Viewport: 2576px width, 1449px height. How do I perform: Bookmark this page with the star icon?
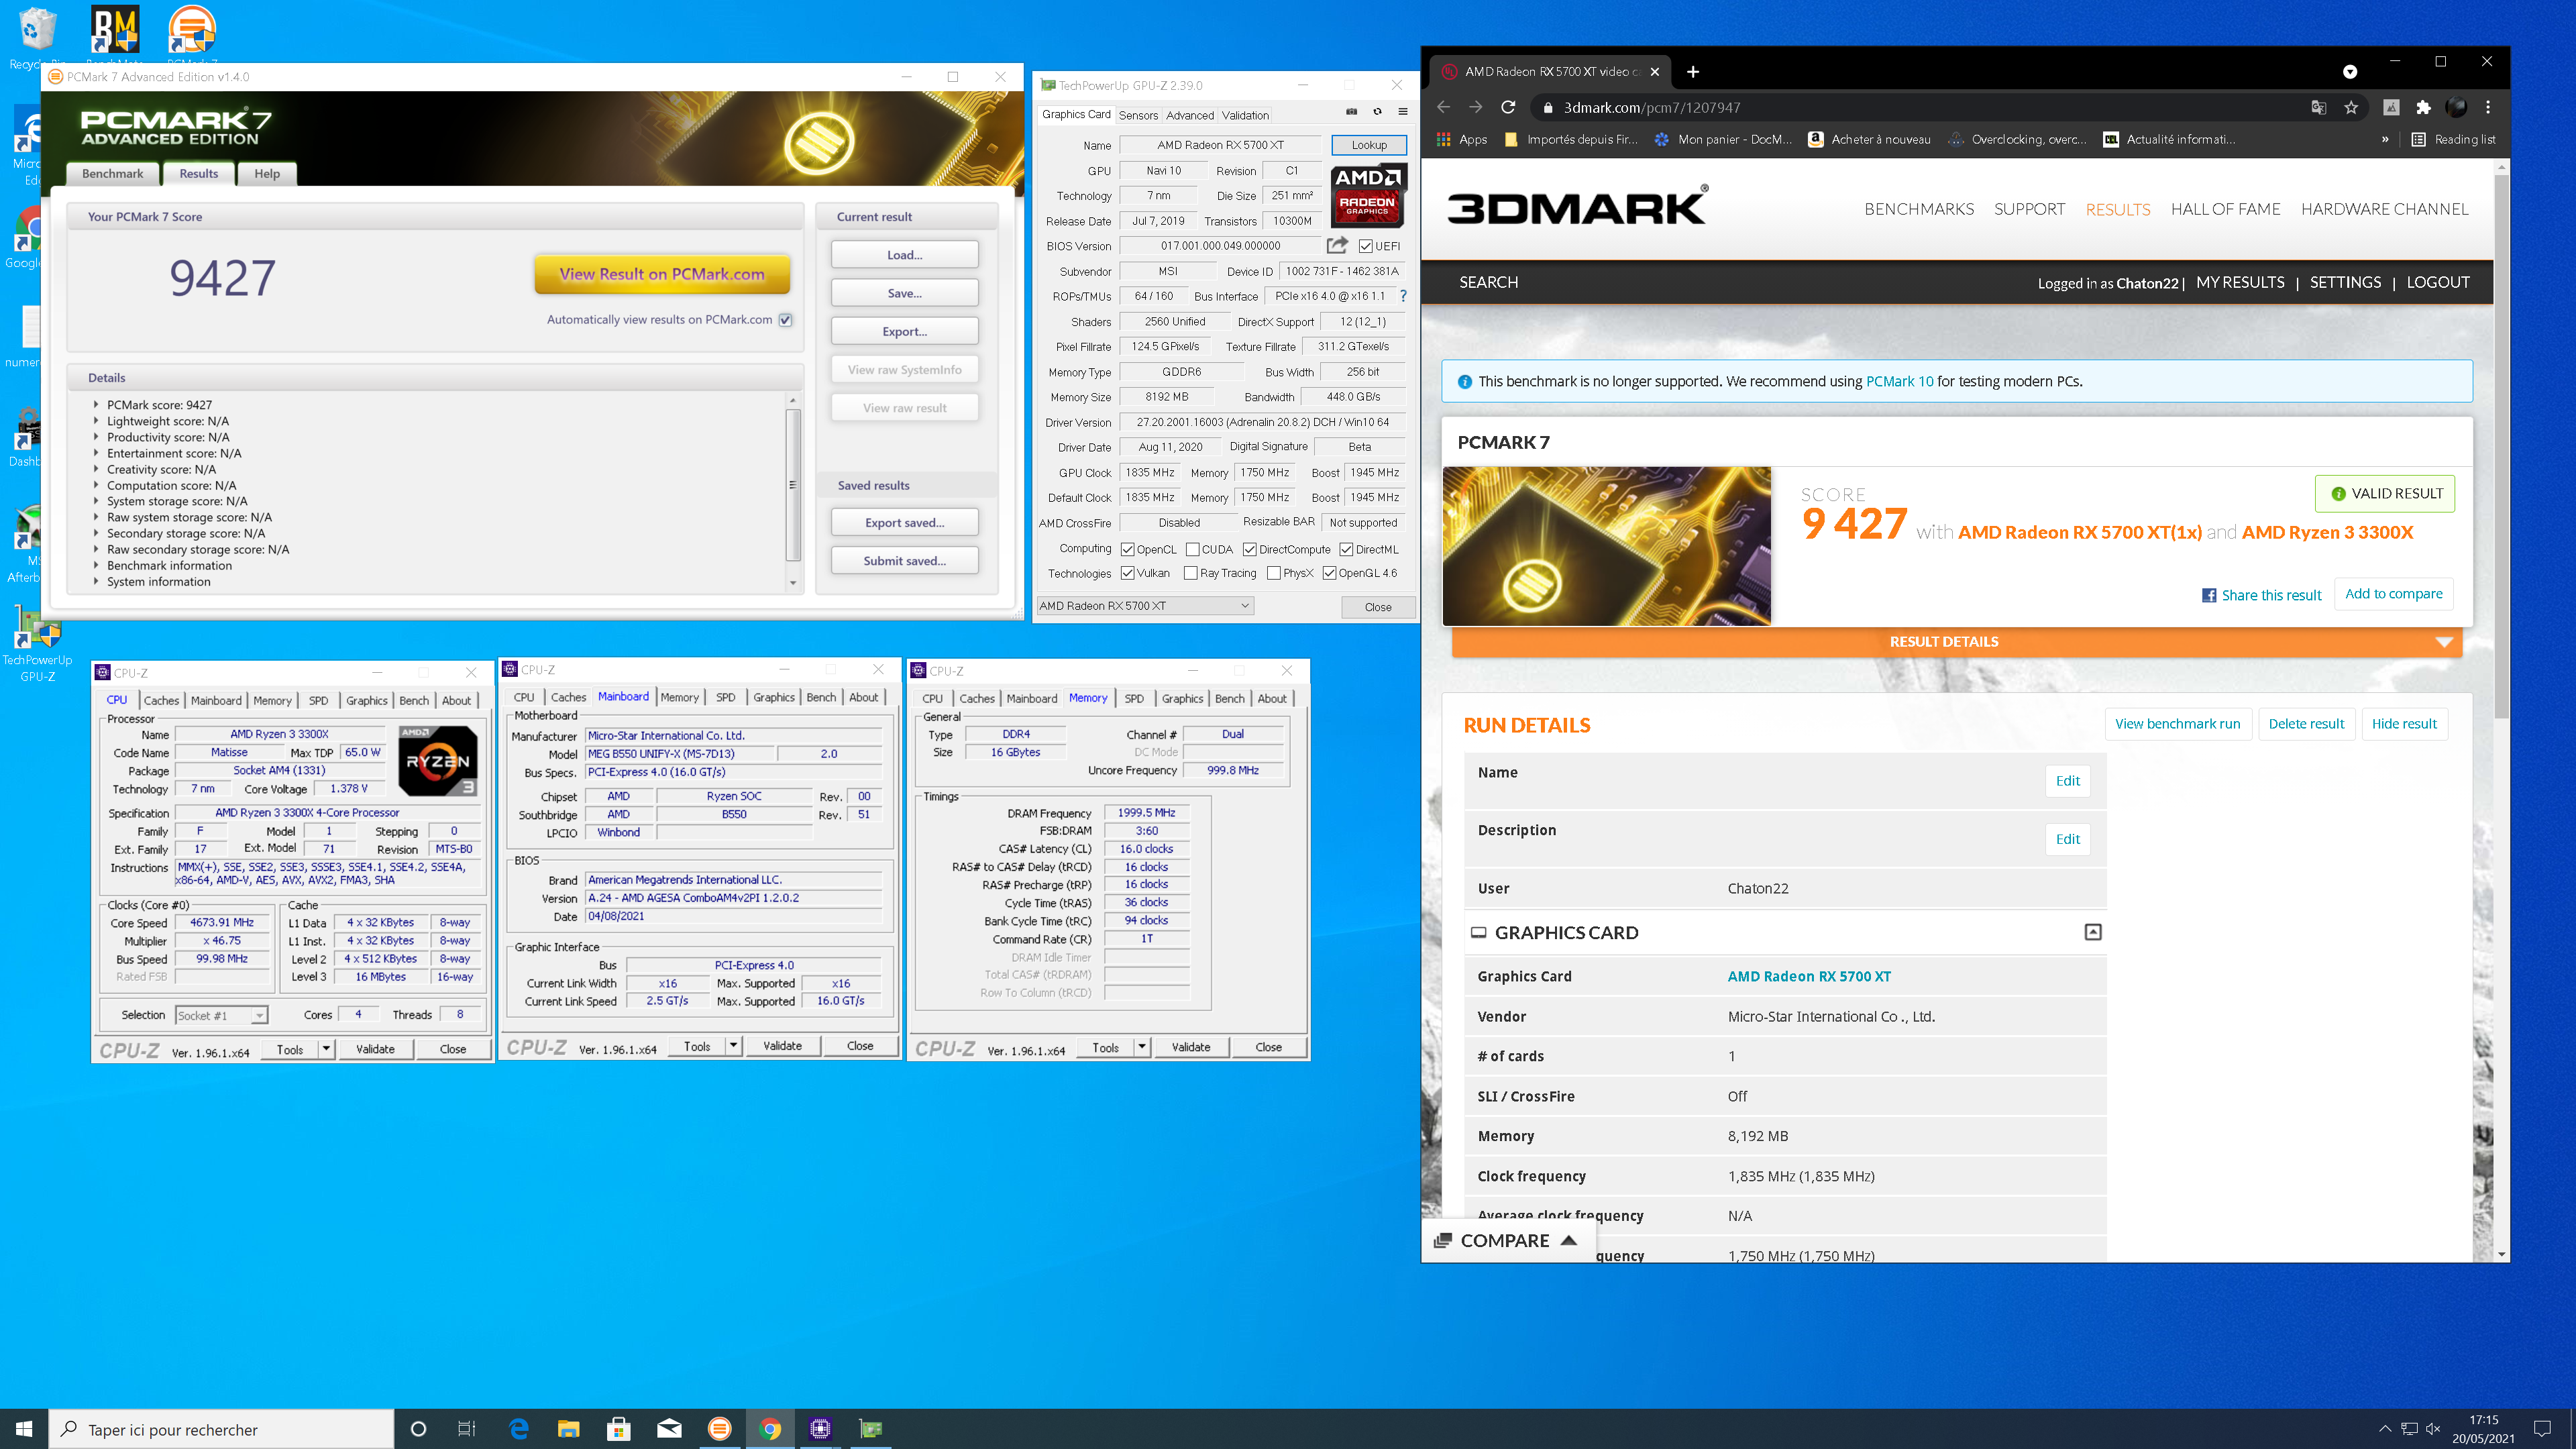2351,107
